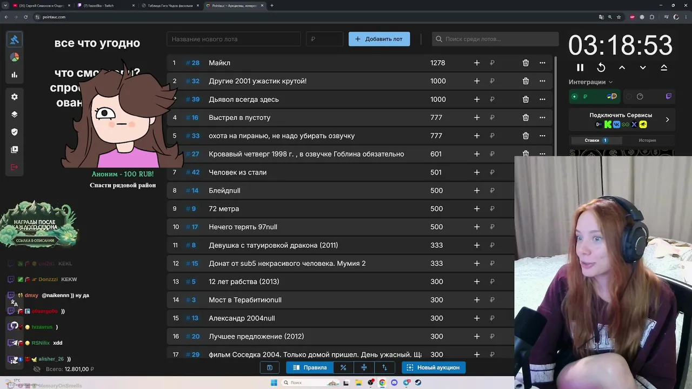692x389 pixels.
Task: Click the save icon button at bottom
Action: pyautogui.click(x=270, y=367)
